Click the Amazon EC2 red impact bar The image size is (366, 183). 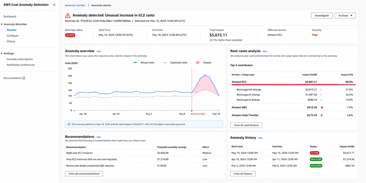(293, 84)
